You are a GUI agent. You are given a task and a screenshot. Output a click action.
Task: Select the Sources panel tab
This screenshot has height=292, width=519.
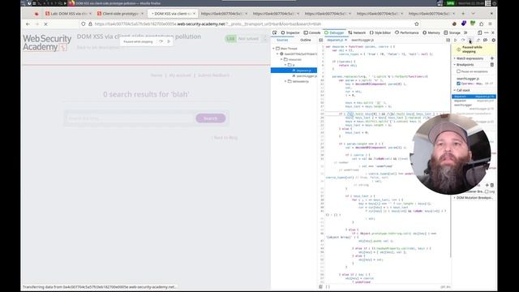pos(282,40)
